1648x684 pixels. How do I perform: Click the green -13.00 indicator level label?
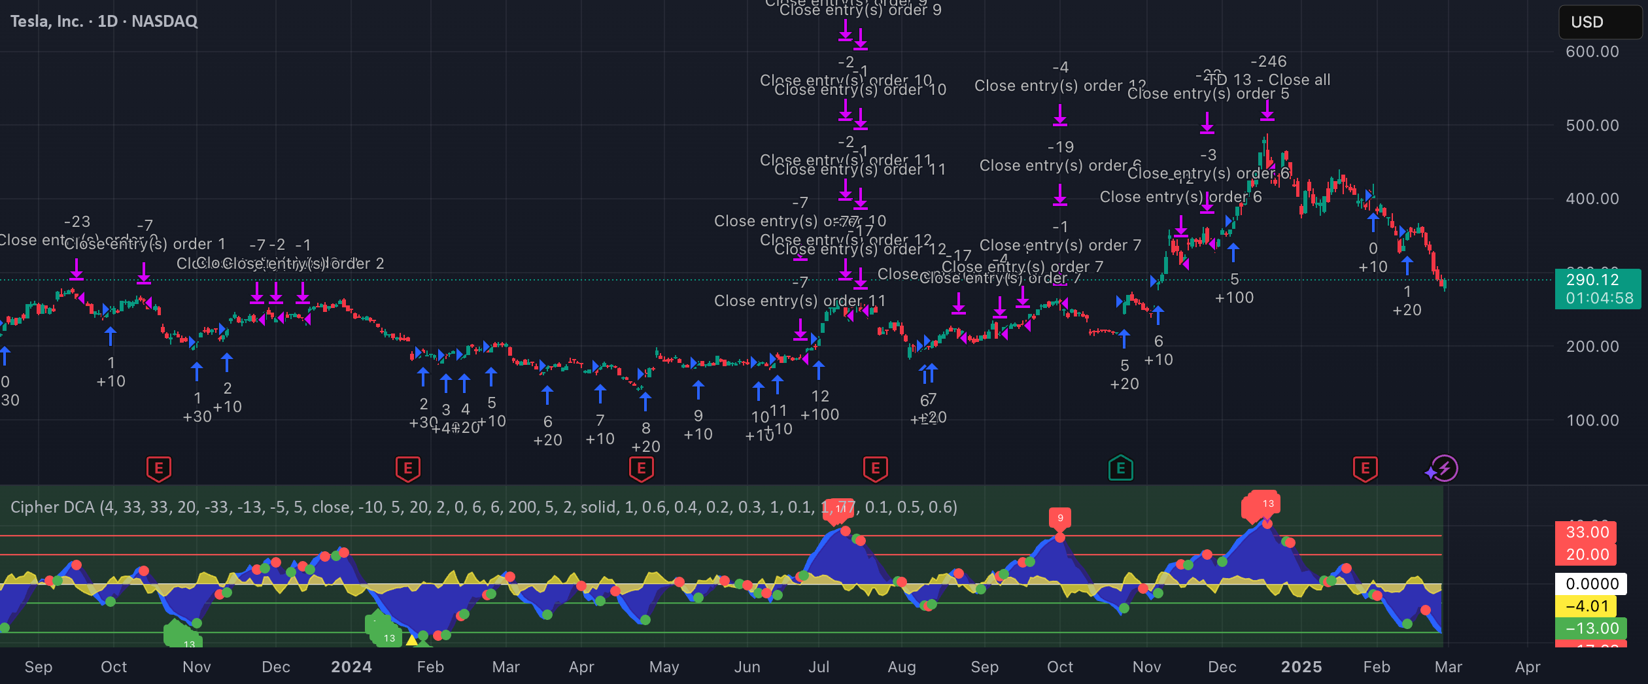1590,628
